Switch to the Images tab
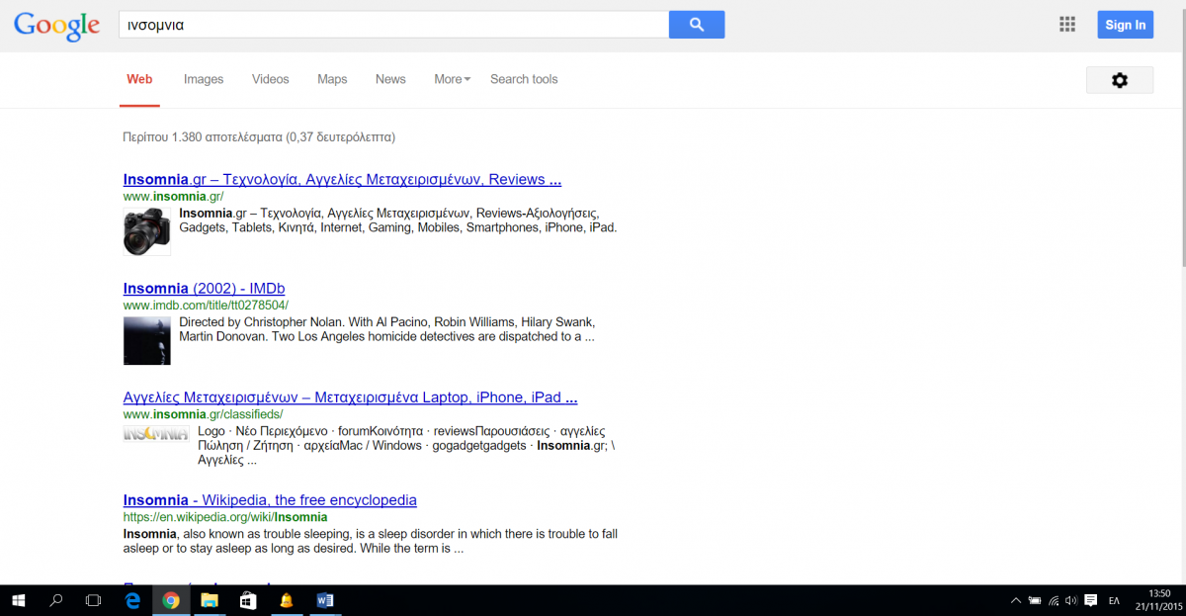 pyautogui.click(x=204, y=79)
